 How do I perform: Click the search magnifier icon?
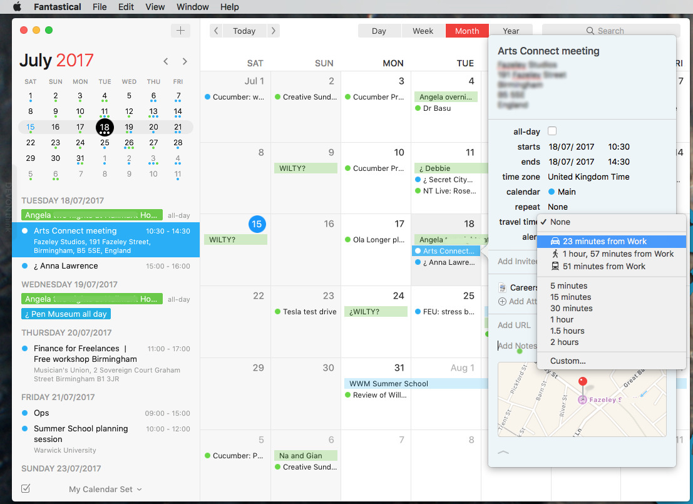[590, 31]
